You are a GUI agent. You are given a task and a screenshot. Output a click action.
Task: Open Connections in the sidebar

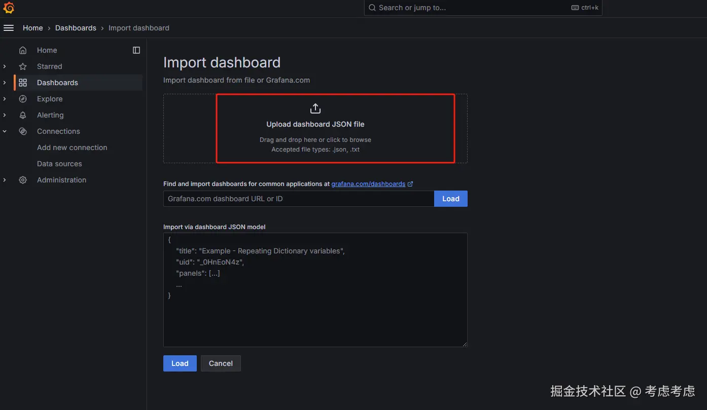point(58,131)
